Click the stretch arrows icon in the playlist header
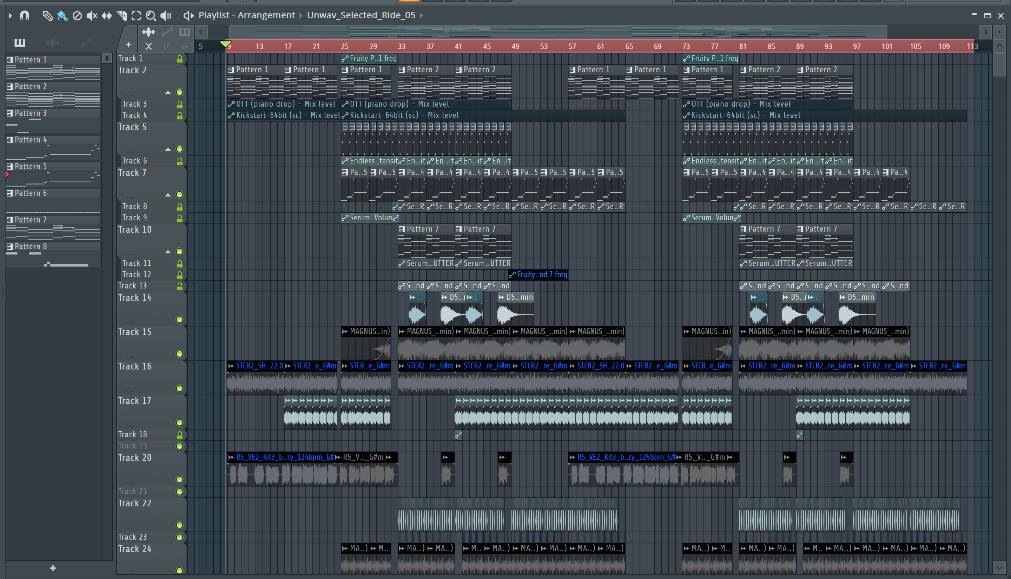 point(185,46)
